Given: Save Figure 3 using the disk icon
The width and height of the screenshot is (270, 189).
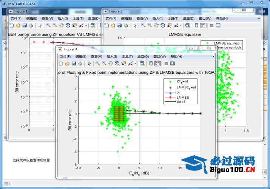Looking at the screenshot, I should [74, 64].
